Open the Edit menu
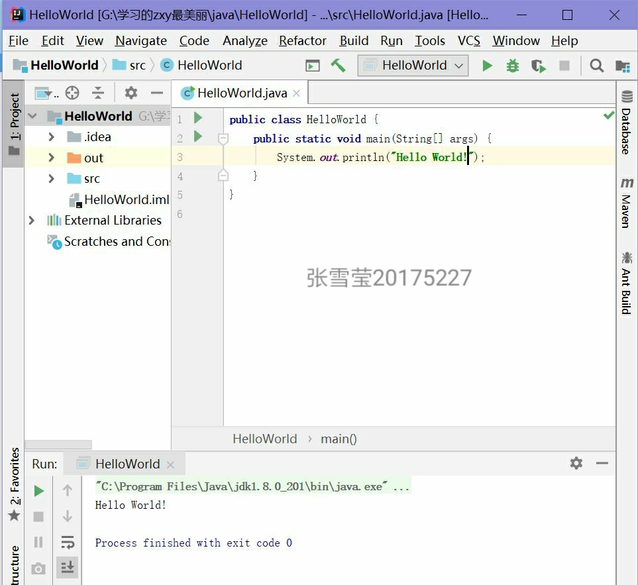 point(52,40)
